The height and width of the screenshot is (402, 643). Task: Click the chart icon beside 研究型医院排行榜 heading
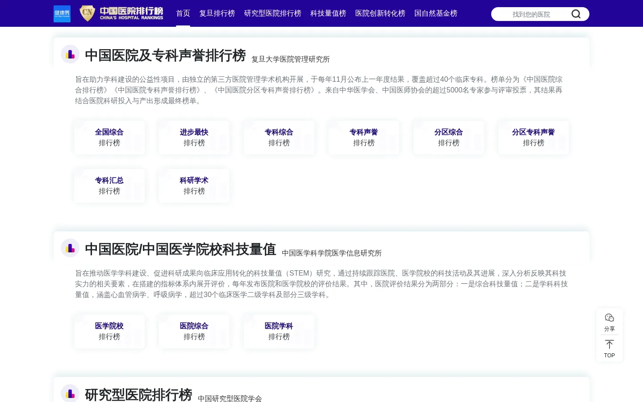(70, 394)
